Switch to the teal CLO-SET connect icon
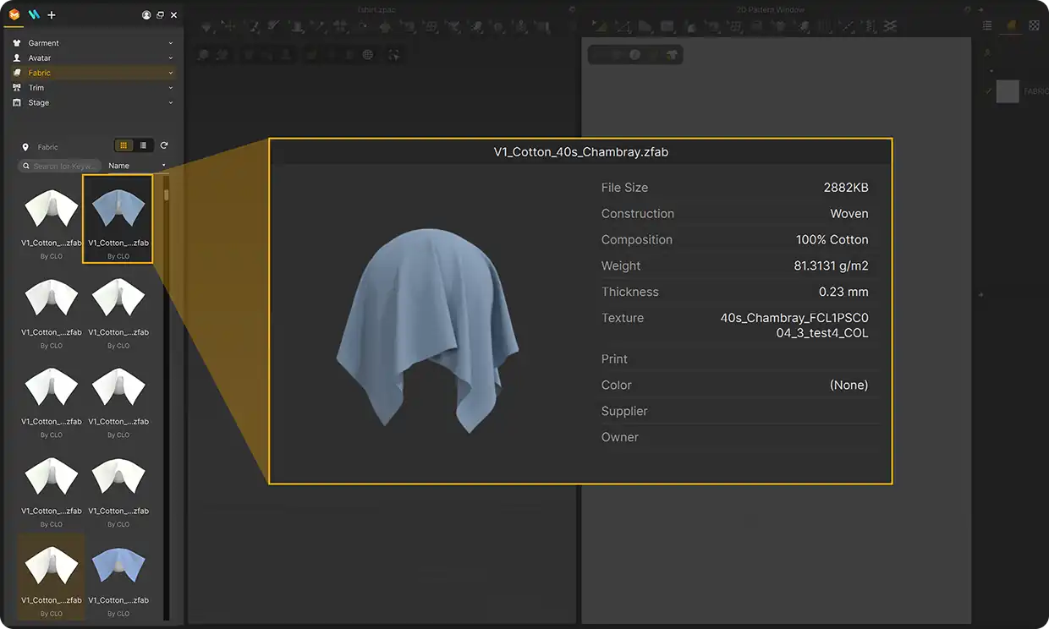This screenshot has height=629, width=1049. pos(34,15)
